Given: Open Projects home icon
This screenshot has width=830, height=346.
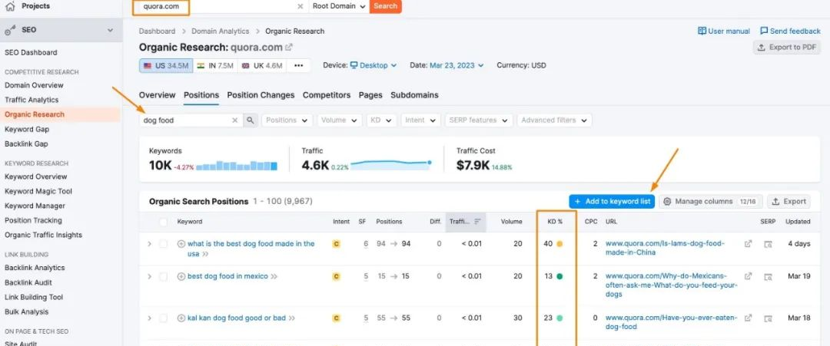Looking at the screenshot, I should (9, 6).
